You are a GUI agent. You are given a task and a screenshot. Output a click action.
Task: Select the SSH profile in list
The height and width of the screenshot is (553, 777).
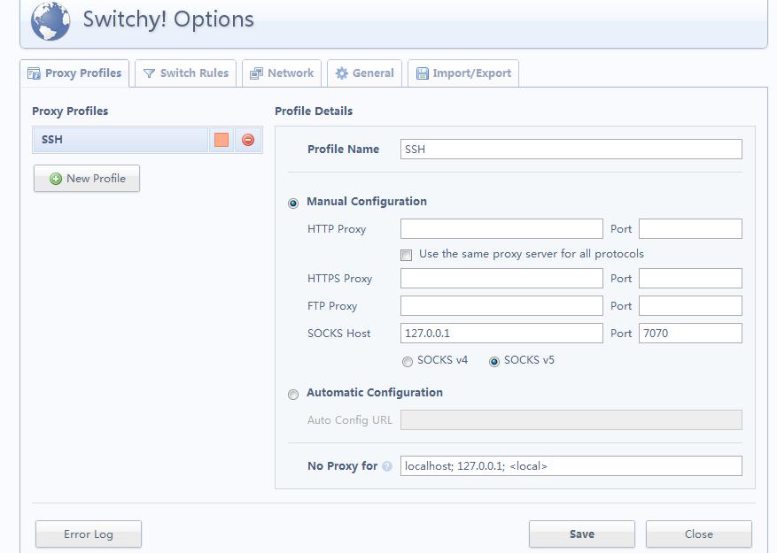[120, 140]
